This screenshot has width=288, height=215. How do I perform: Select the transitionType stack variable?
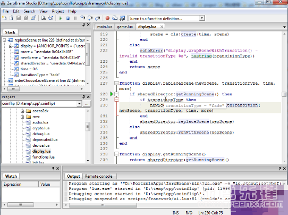pyautogui.click(x=40, y=75)
